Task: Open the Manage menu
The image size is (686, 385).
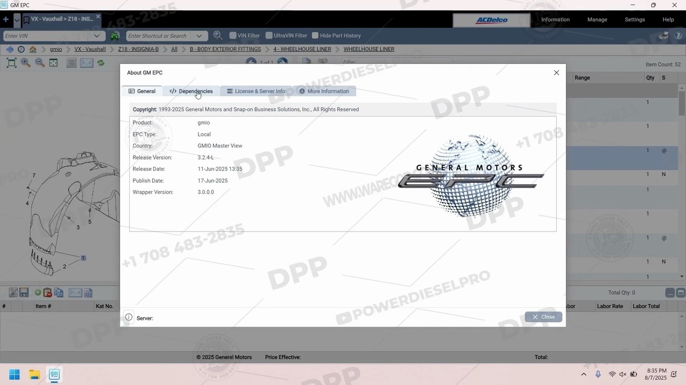Action: click(597, 20)
